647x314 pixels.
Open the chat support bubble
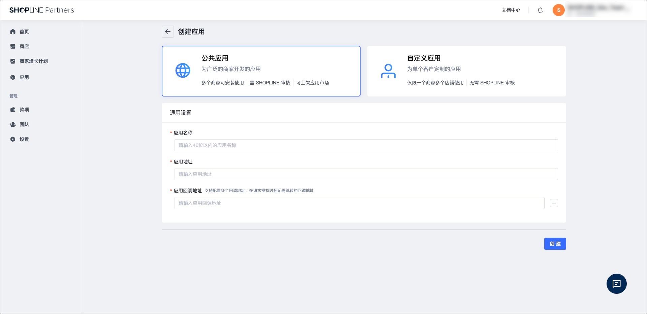pyautogui.click(x=616, y=284)
